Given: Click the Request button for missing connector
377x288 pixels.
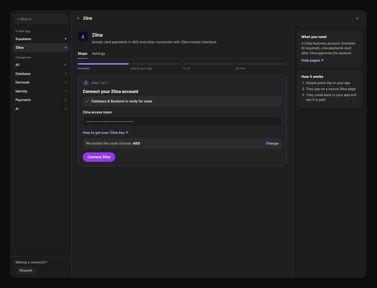Looking at the screenshot, I should [26, 270].
